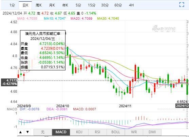Click the 最高 4.7239 tooltip row
189x137 pixels.
coord(43,49)
